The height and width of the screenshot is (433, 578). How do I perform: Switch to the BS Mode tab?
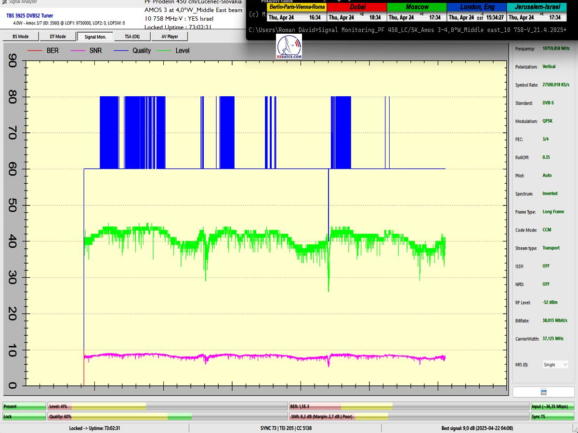[x=20, y=37]
